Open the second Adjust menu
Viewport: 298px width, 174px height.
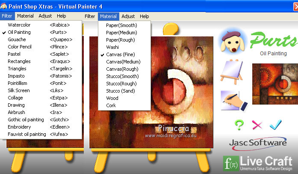[x=128, y=16]
